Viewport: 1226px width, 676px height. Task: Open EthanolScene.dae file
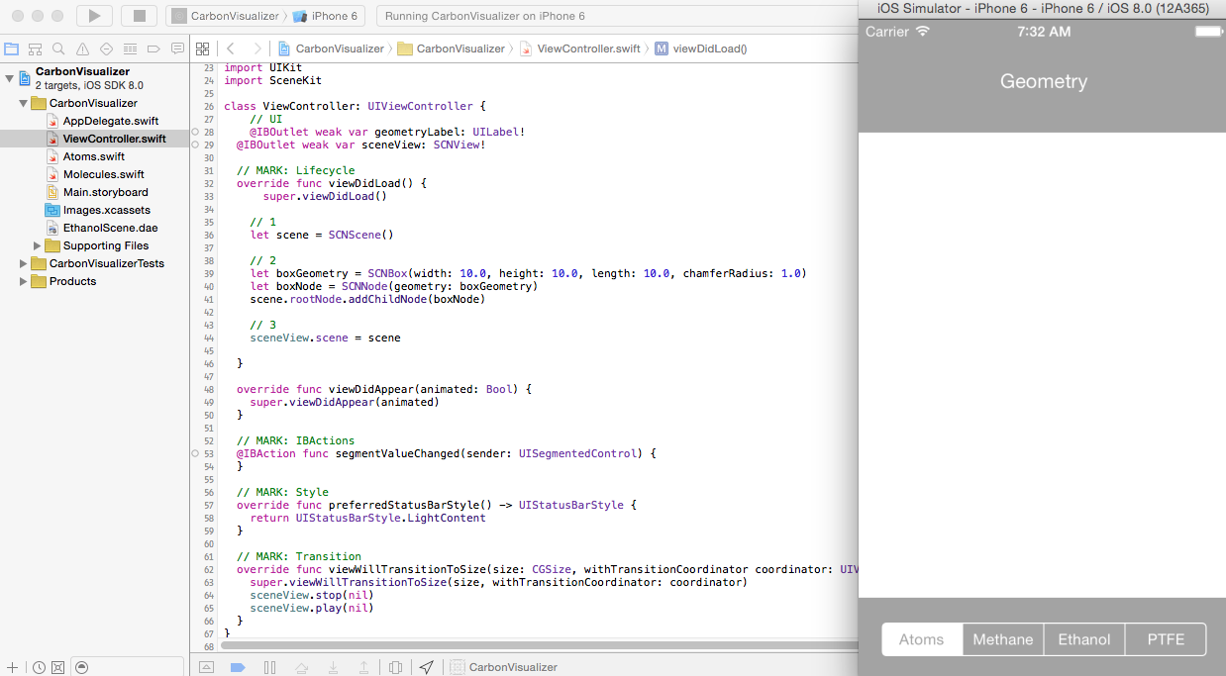[x=101, y=228]
